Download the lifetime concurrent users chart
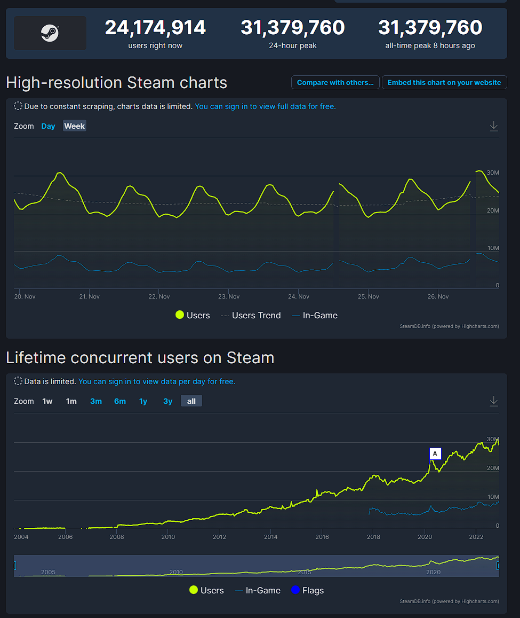Viewport: 520px width, 618px height. coord(494,401)
